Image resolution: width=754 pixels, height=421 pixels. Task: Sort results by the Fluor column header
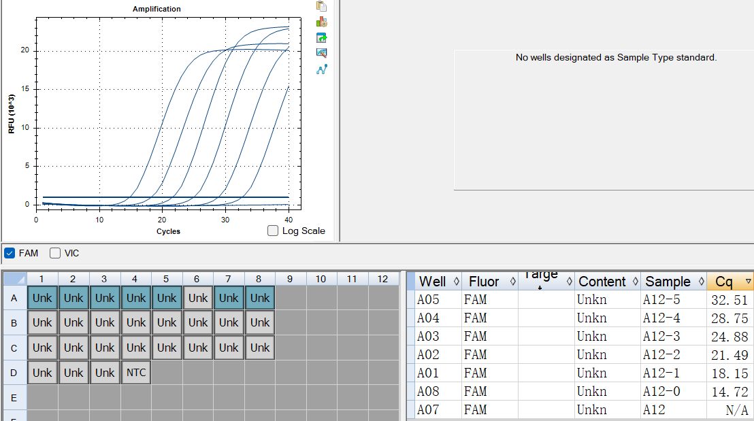(x=489, y=281)
